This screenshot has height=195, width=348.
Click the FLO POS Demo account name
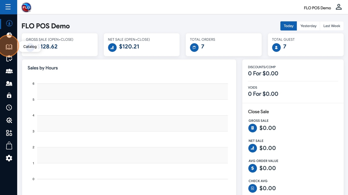click(317, 8)
